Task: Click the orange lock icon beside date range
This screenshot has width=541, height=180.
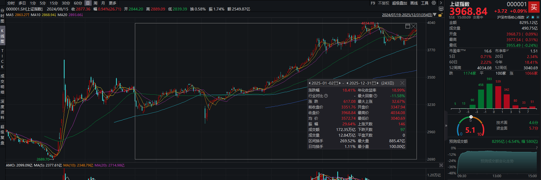Action: (x=441, y=15)
